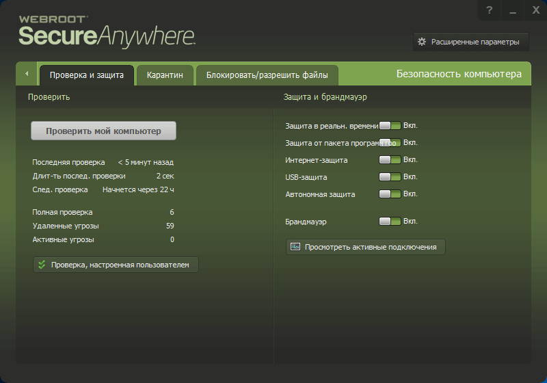Image resolution: width=547 pixels, height=383 pixels.
Task: Click the Последняя проверка label
Action: [x=68, y=162]
